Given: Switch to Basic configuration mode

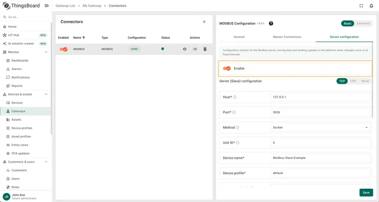Looking at the screenshot, I should click(x=348, y=23).
